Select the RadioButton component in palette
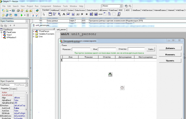 [87, 14]
